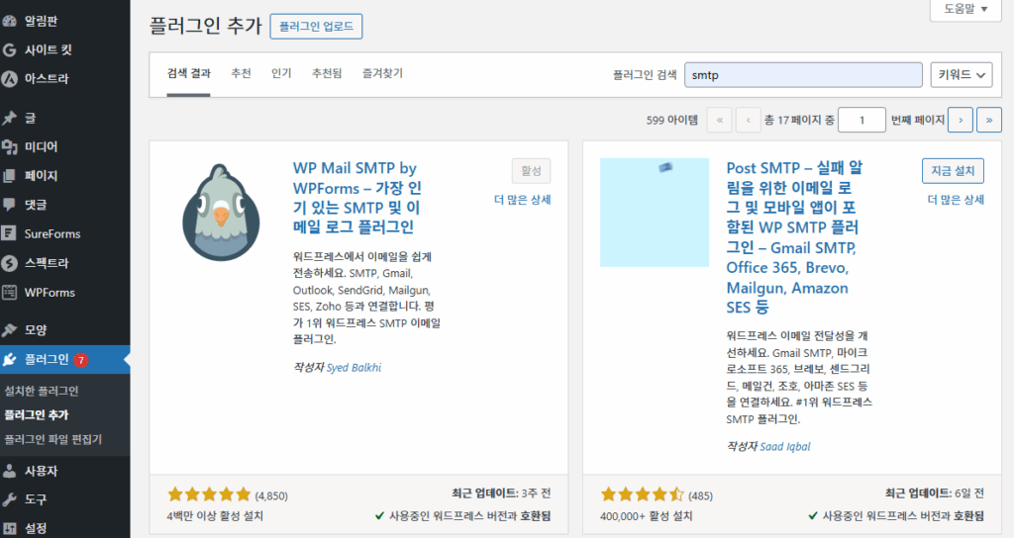Screen dimensions: 1014x538
Task: Click the WP Mail SMTP five-star rating
Action: [x=209, y=495]
